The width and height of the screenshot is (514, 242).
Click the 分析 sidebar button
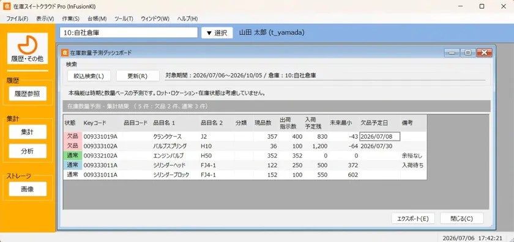click(x=28, y=151)
